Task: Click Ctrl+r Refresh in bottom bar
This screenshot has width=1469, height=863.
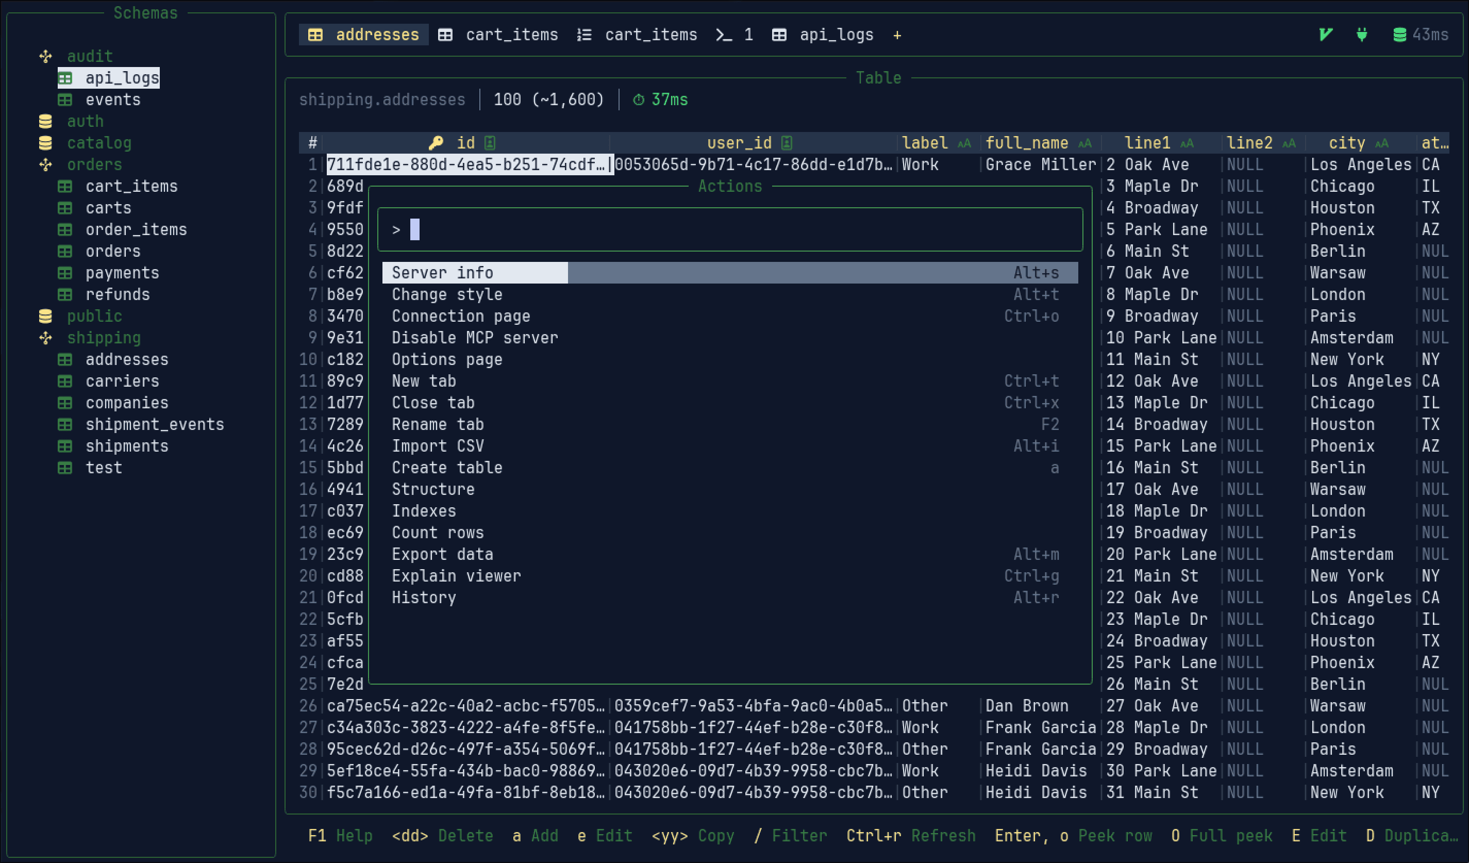Action: click(911, 836)
